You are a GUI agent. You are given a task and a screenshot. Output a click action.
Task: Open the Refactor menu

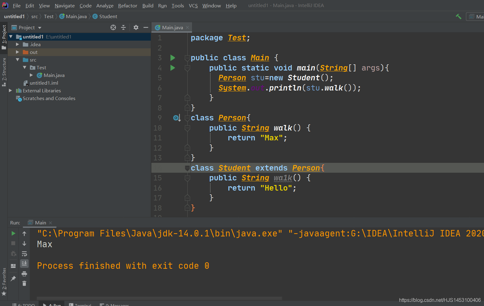click(x=127, y=6)
